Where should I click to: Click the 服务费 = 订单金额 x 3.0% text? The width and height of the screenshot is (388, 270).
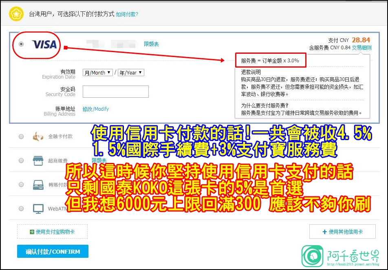(270, 61)
